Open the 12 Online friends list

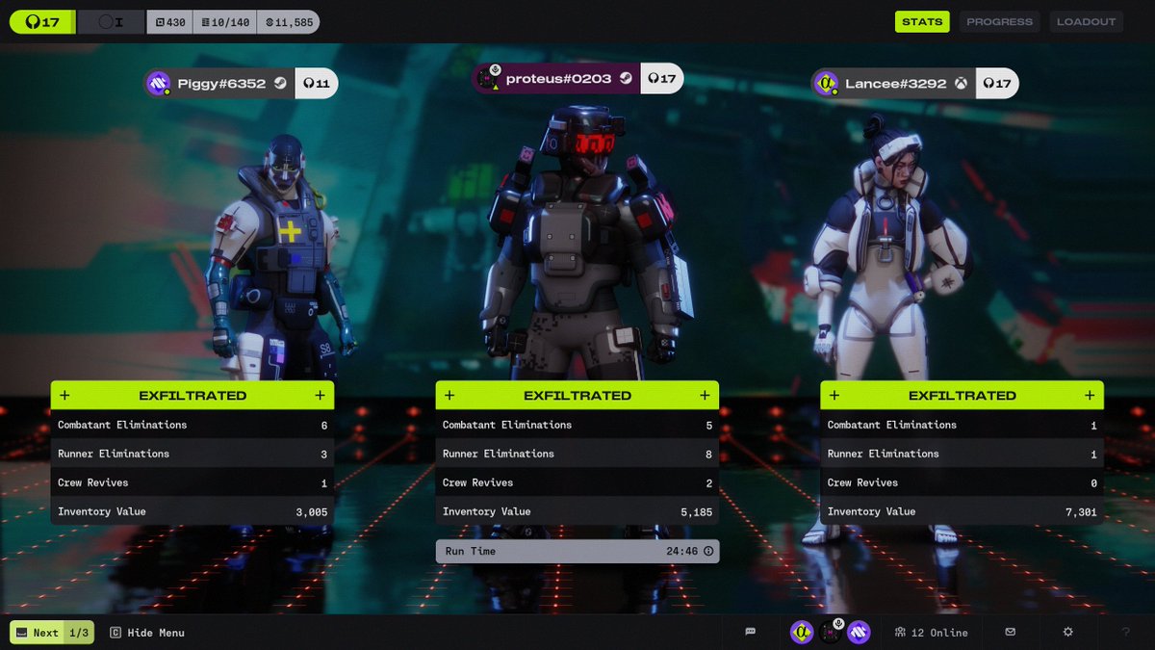click(931, 632)
